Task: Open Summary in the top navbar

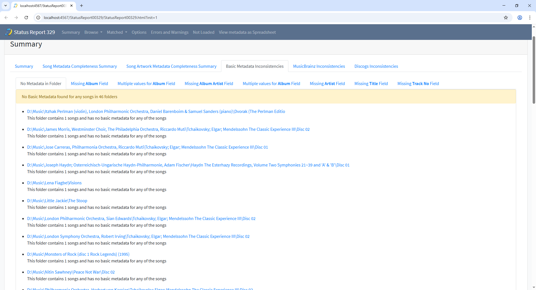Action: 71,32
